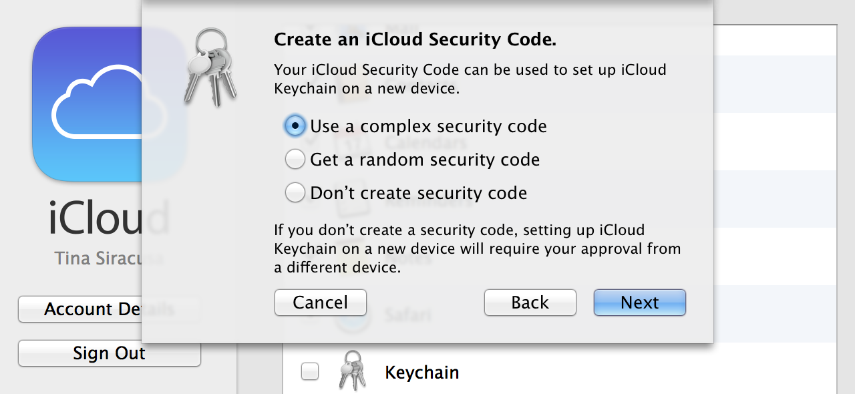The image size is (855, 394).
Task: Click the warning paragraph about approval from different device
Action: tap(478, 249)
